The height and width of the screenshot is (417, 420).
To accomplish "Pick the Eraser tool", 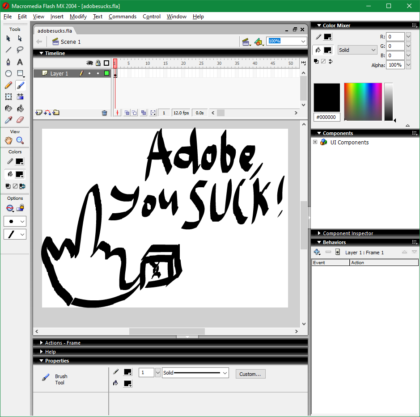I will click(x=20, y=120).
